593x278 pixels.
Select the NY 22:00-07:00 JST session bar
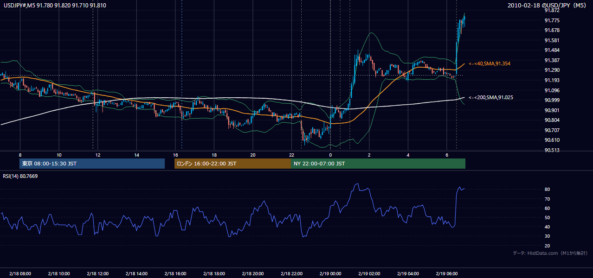click(x=378, y=164)
